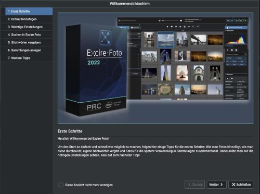260x194 pixels.
Task: Click the Zurück button
Action: [195, 185]
